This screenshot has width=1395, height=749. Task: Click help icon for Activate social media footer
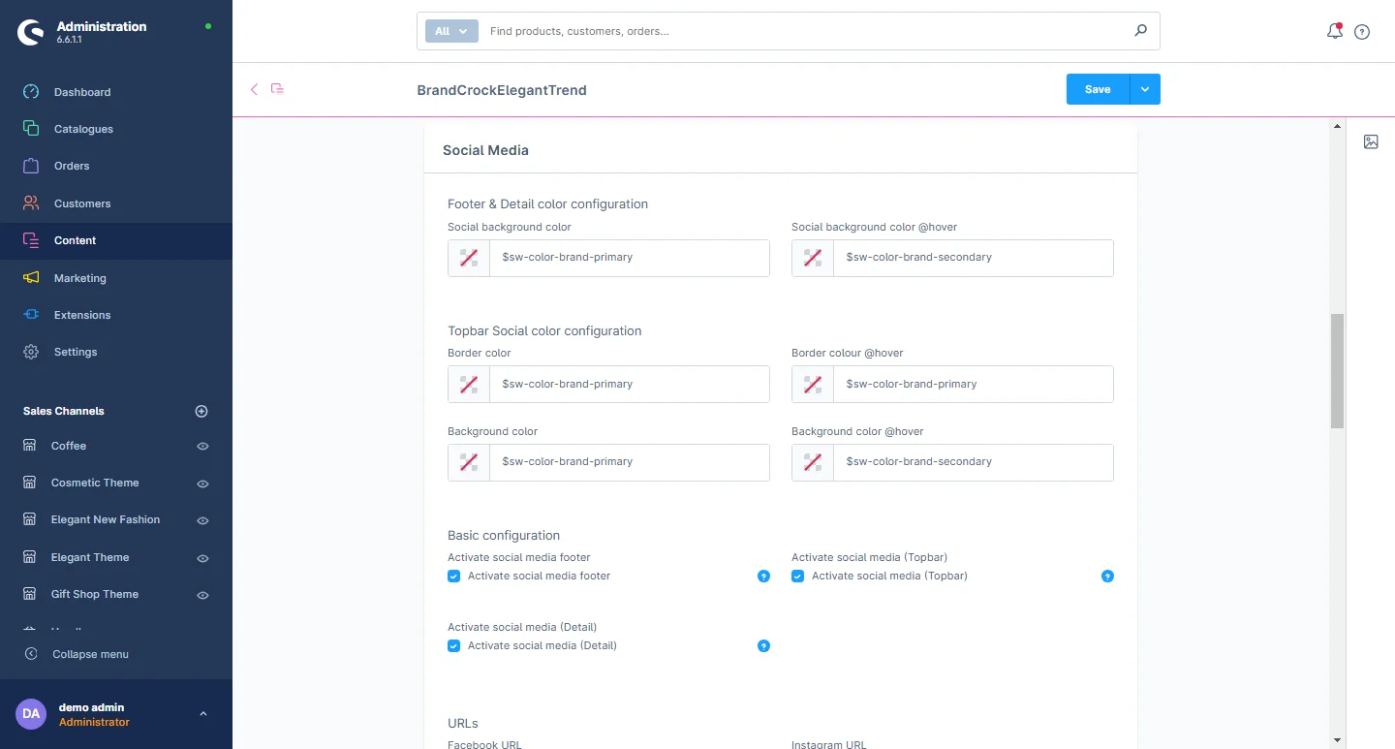(763, 577)
